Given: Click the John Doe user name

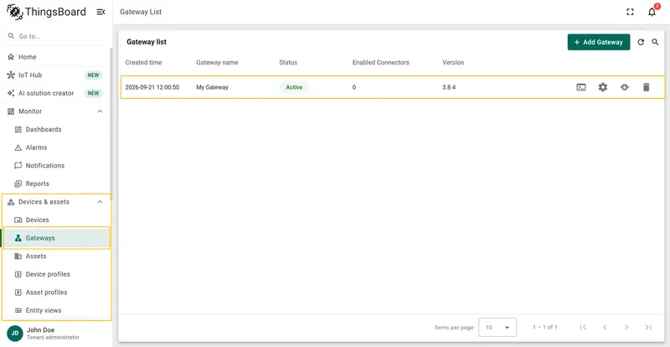Looking at the screenshot, I should click(39, 330).
